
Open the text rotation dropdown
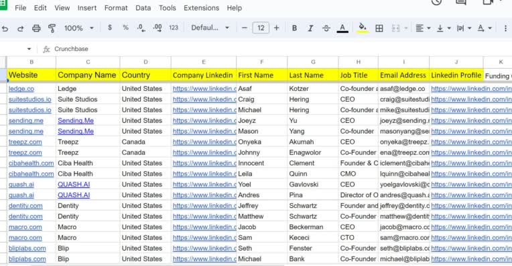(x=485, y=28)
